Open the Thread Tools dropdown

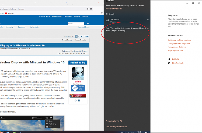[67, 40]
